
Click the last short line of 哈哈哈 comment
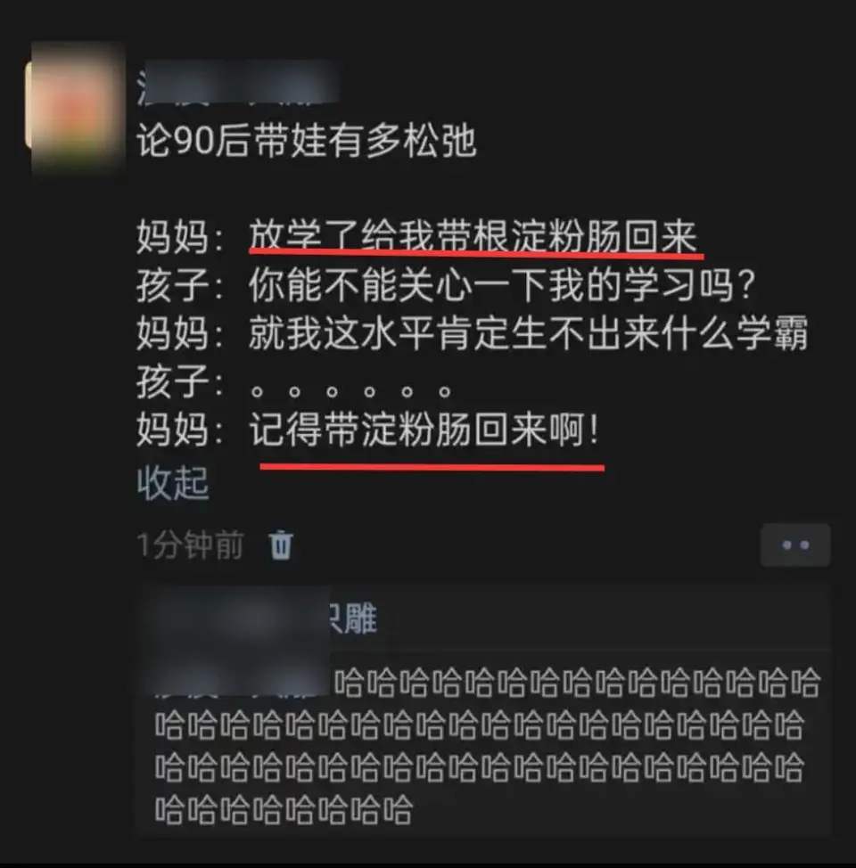[x=284, y=810]
